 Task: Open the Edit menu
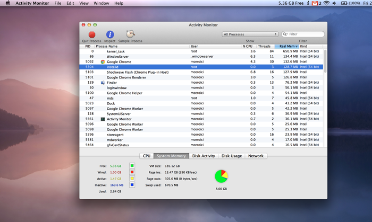coord(70,3)
